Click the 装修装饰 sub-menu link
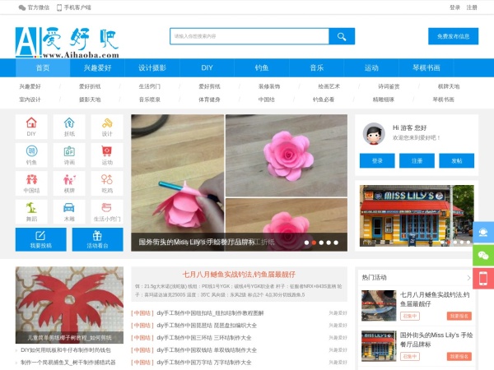This screenshot has width=494, height=370. click(269, 86)
